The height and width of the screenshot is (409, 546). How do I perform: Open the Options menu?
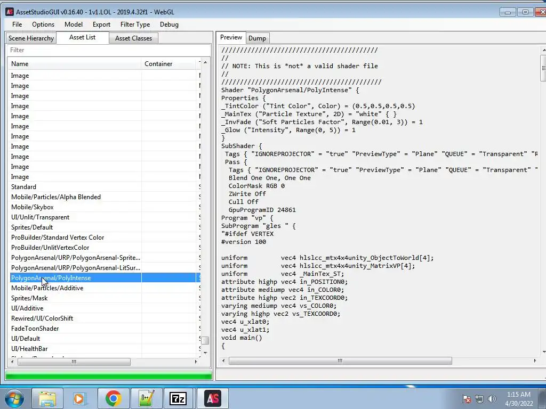[43, 24]
